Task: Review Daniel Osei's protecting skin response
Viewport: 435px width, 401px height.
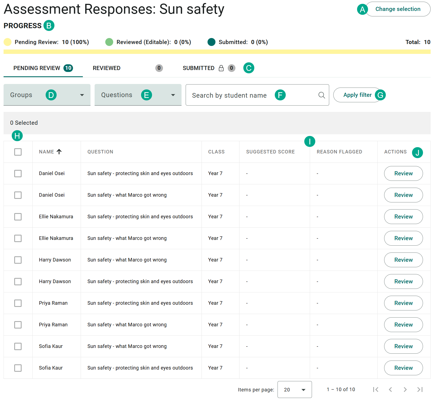Action: pyautogui.click(x=403, y=173)
